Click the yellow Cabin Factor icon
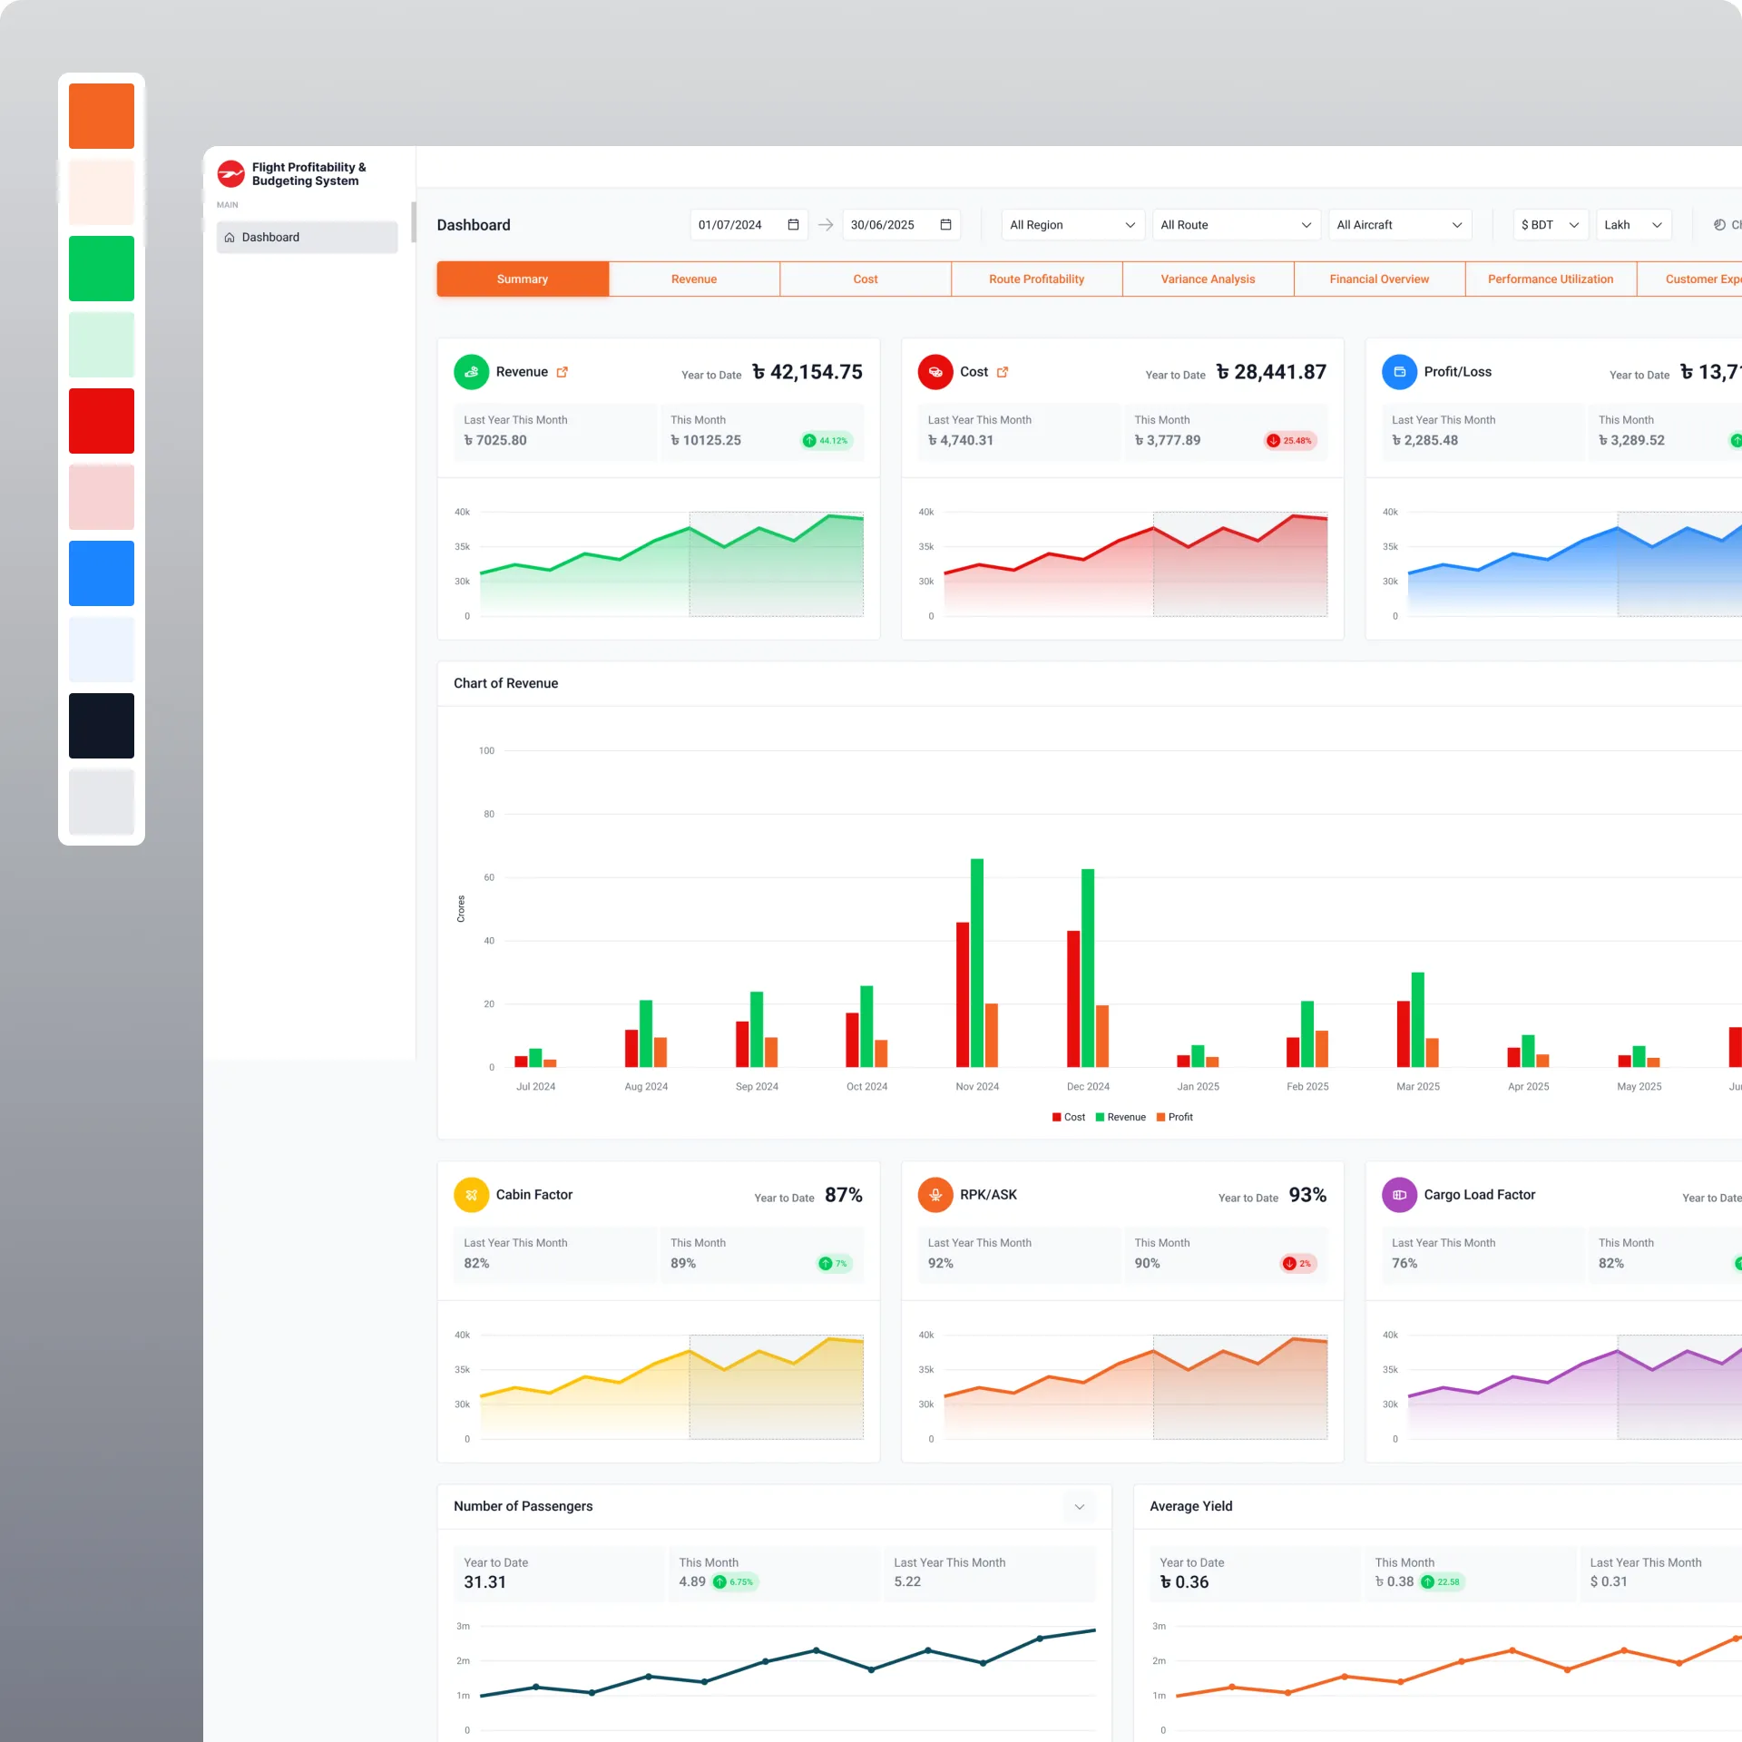This screenshot has height=1742, width=1742. 471,1195
